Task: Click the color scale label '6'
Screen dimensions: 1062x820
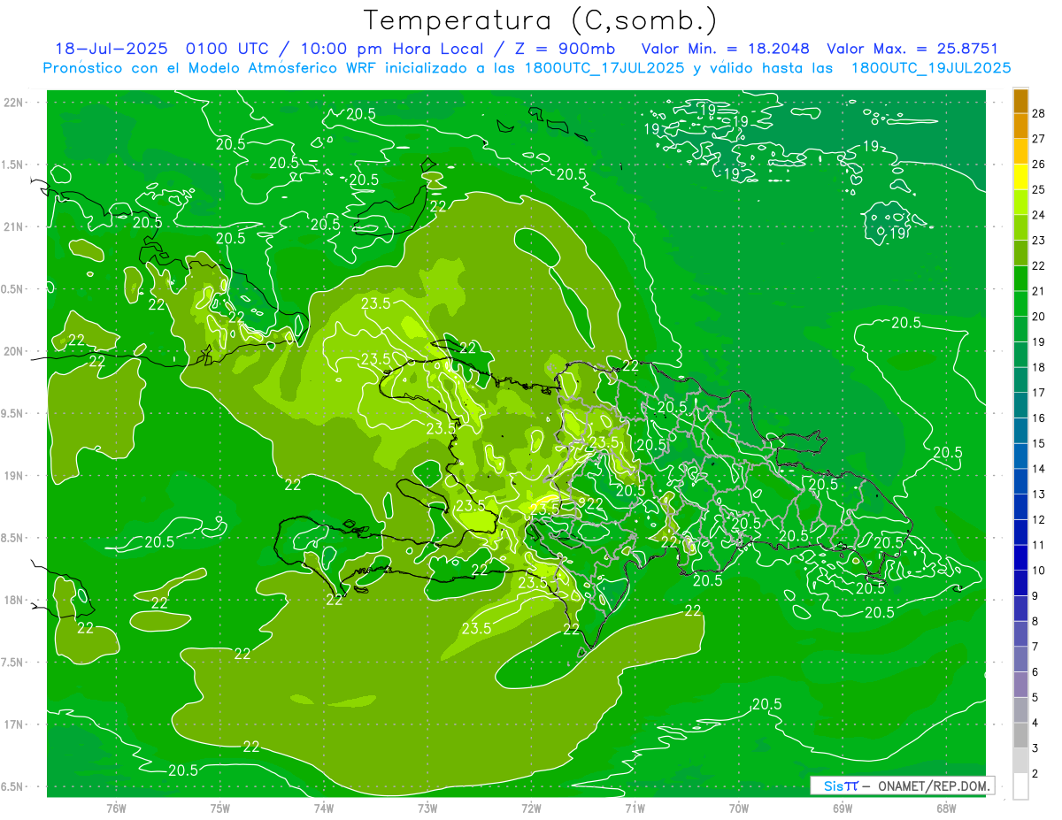Action: (x=1035, y=672)
